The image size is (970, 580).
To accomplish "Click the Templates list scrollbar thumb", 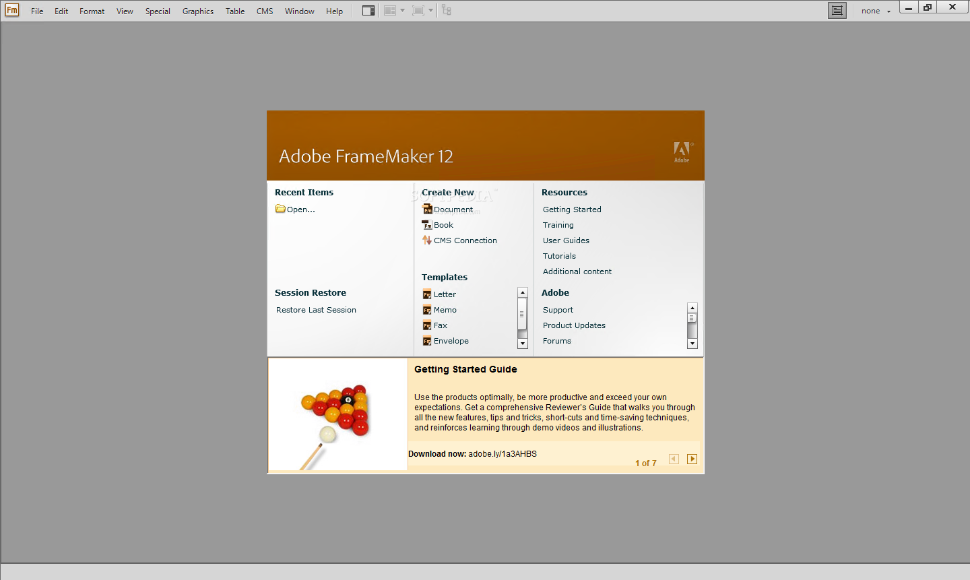I will pyautogui.click(x=522, y=314).
